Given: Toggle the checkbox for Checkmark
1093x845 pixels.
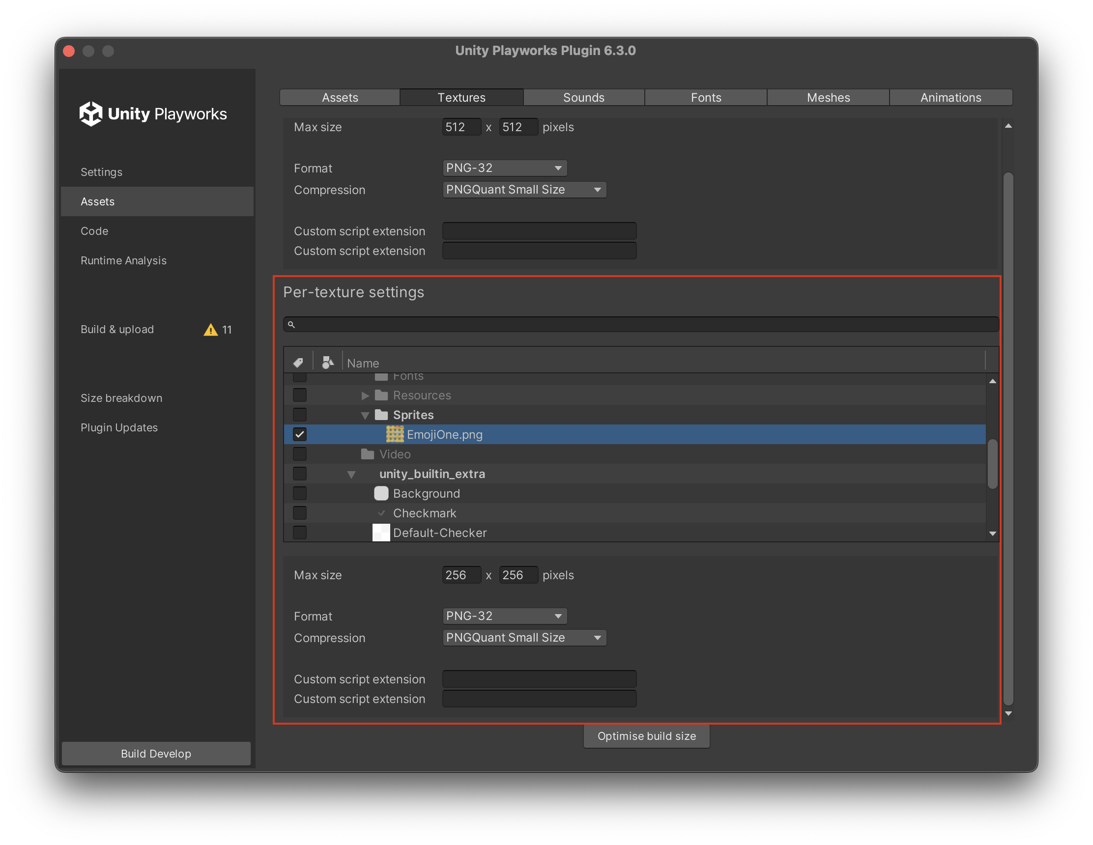Looking at the screenshot, I should click(300, 513).
